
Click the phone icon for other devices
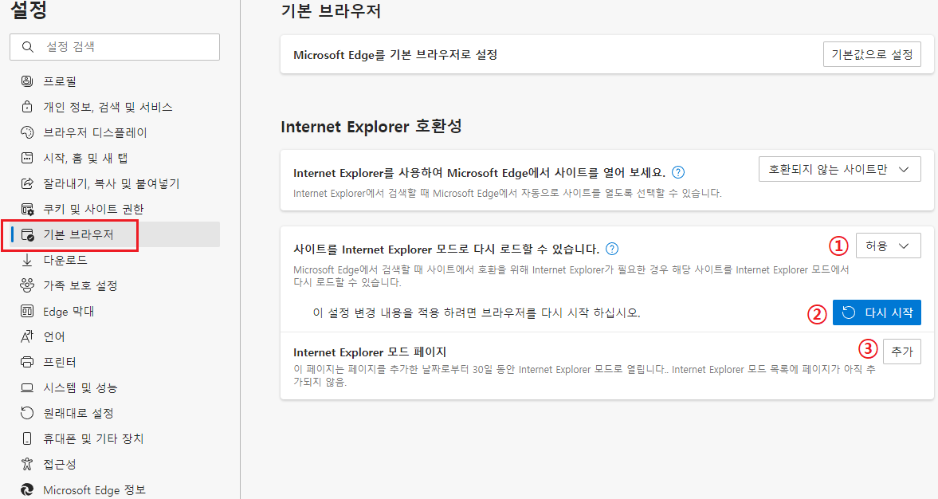pyautogui.click(x=27, y=438)
